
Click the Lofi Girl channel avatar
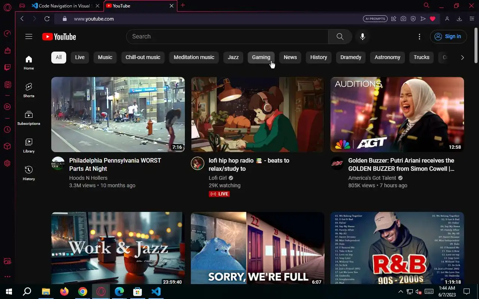coord(198,163)
